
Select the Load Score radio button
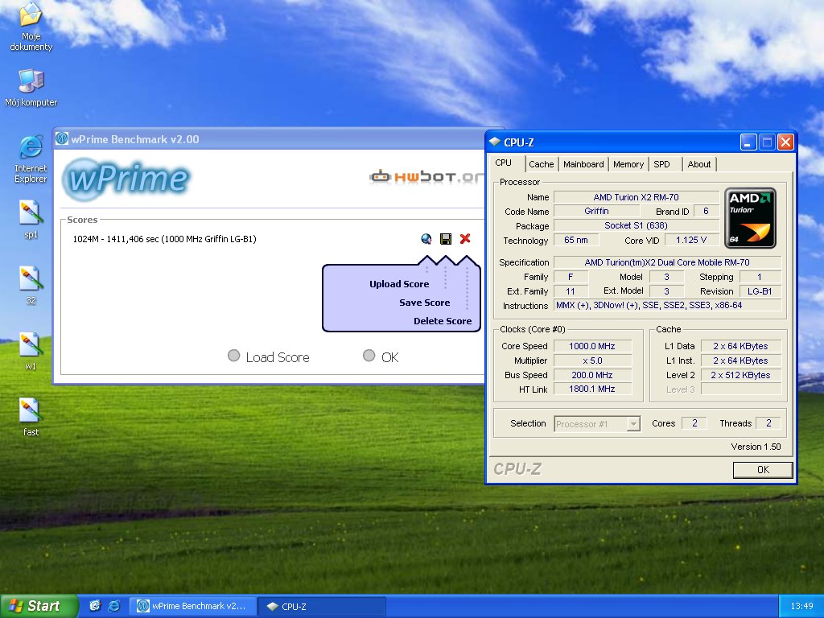pos(234,356)
